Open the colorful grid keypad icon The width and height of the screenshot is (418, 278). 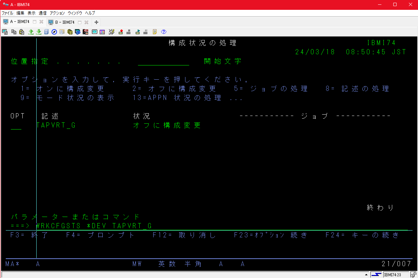pos(102,32)
